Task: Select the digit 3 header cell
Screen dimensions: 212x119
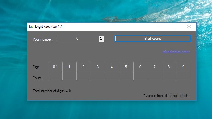Action: 98,67
